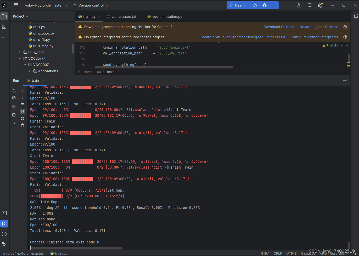Debug the train configuration
The height and width of the screenshot is (256, 359).
tap(265, 5)
